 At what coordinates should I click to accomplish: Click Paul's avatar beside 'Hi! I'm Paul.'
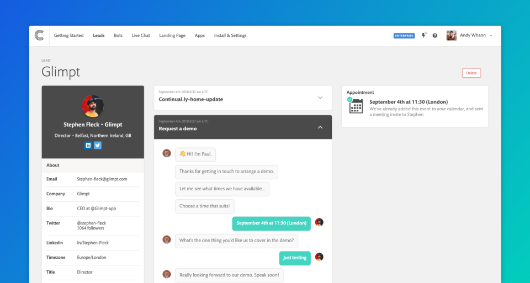[x=167, y=153]
